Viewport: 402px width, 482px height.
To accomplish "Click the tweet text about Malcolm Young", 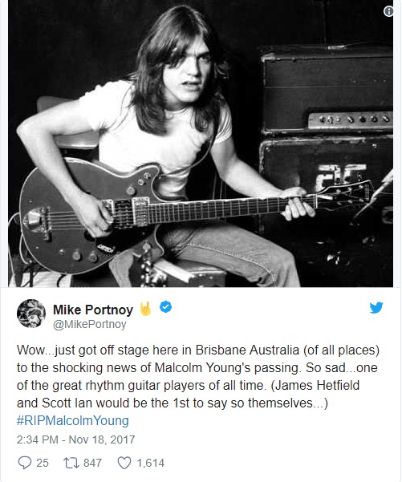I will click(198, 376).
